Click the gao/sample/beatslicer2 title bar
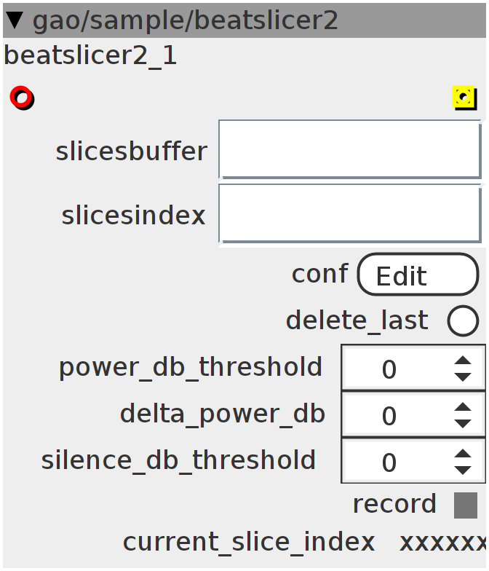Viewport: 489px width, 571px height. tap(244, 20)
